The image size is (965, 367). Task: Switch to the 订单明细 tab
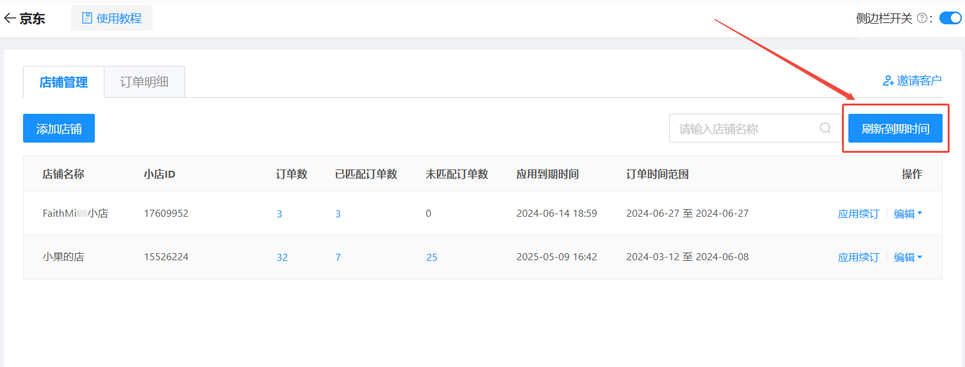[144, 82]
